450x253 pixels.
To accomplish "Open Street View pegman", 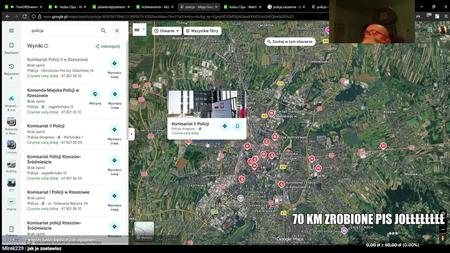I will 443,238.
